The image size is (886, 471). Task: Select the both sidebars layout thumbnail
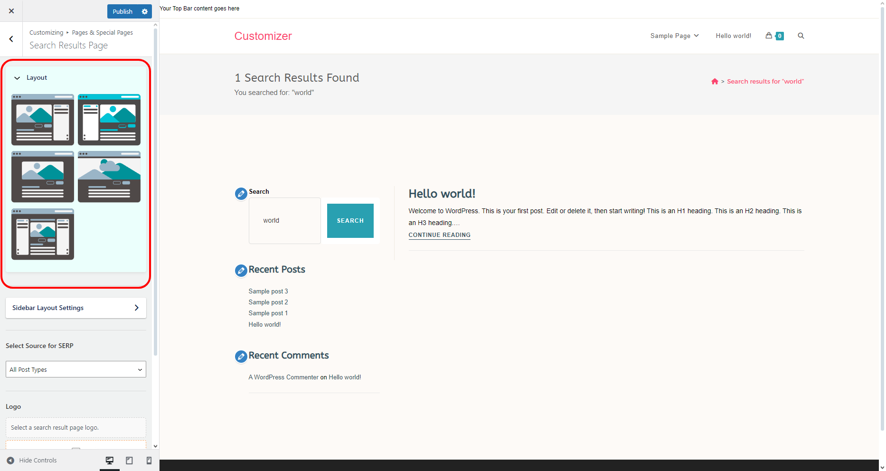click(43, 234)
